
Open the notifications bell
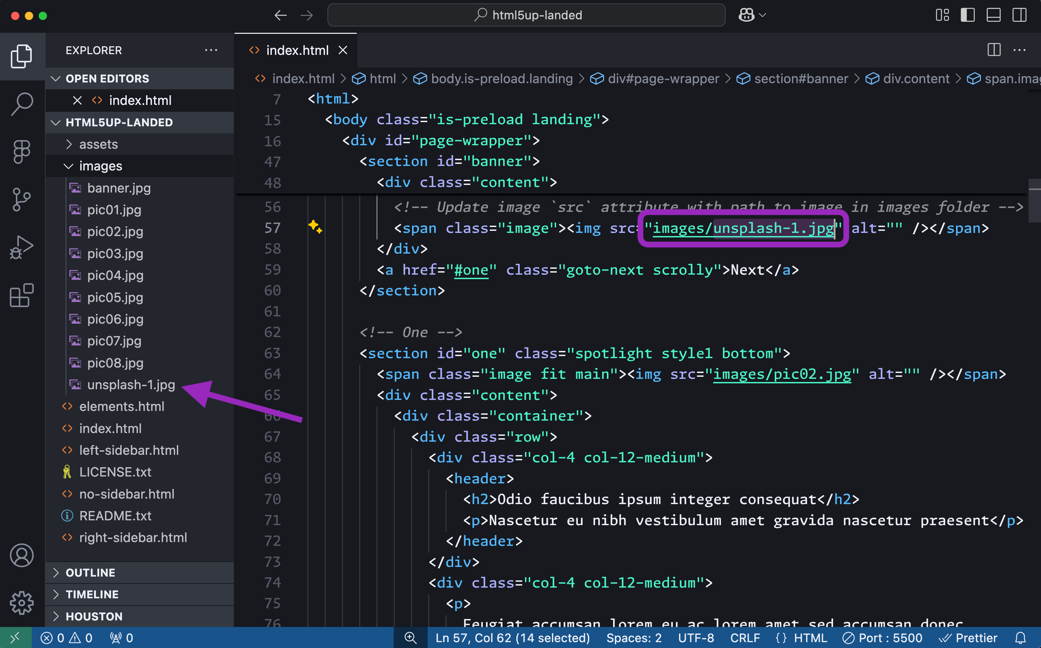click(1021, 638)
